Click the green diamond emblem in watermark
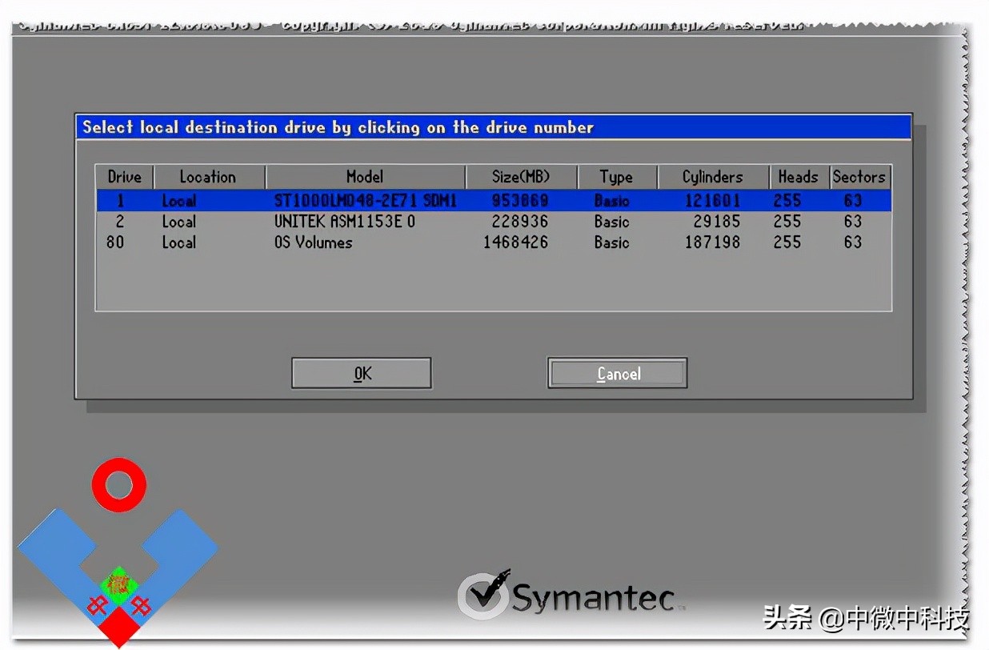This screenshot has height=650, width=989. 118,585
